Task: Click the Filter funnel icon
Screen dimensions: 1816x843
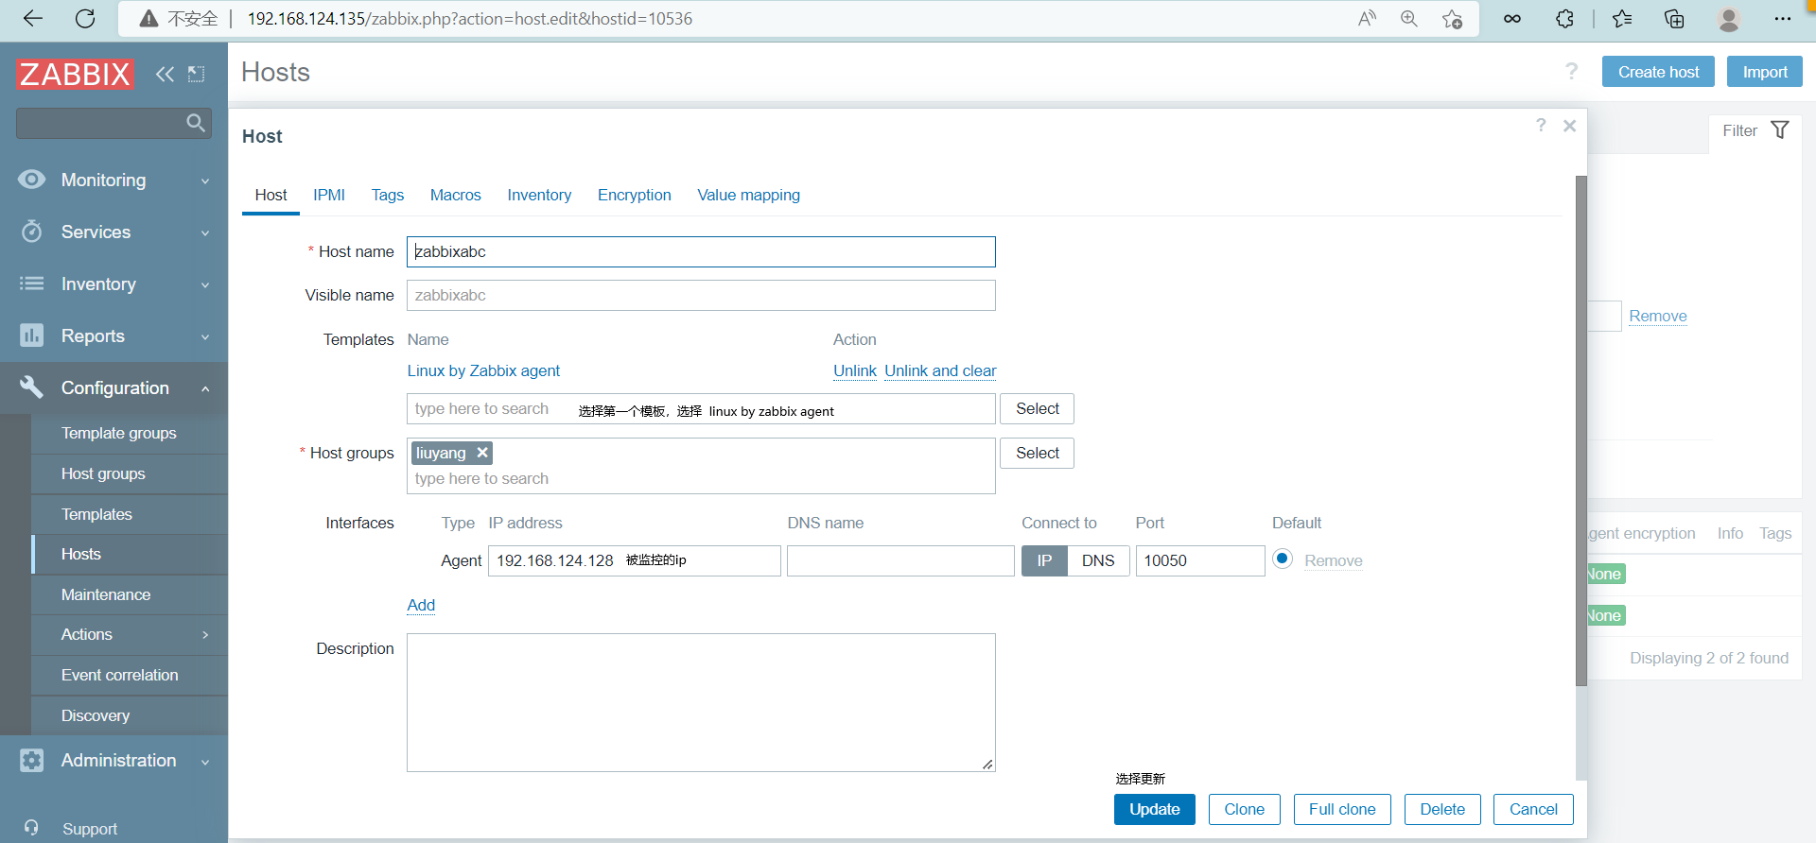Action: pos(1780,130)
